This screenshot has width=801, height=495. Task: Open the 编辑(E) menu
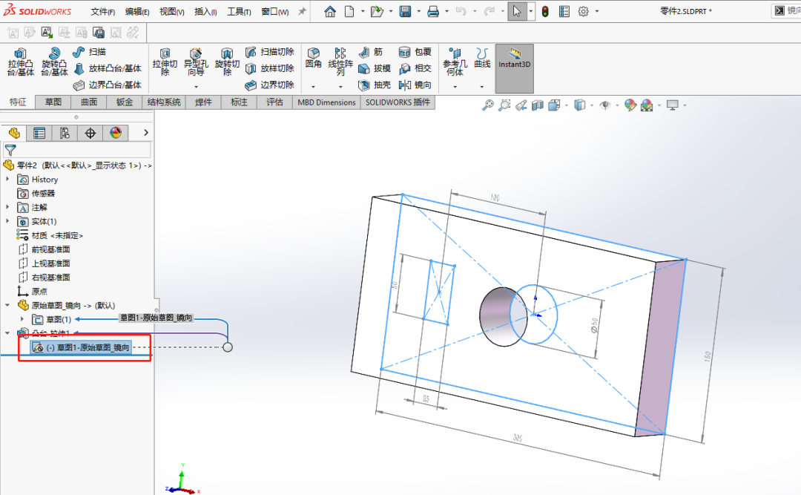click(137, 12)
